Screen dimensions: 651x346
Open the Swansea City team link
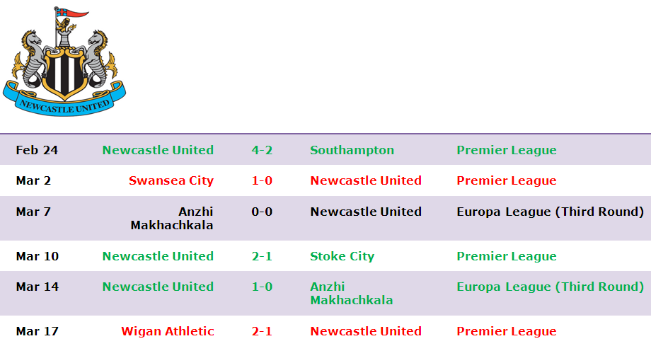pos(171,180)
